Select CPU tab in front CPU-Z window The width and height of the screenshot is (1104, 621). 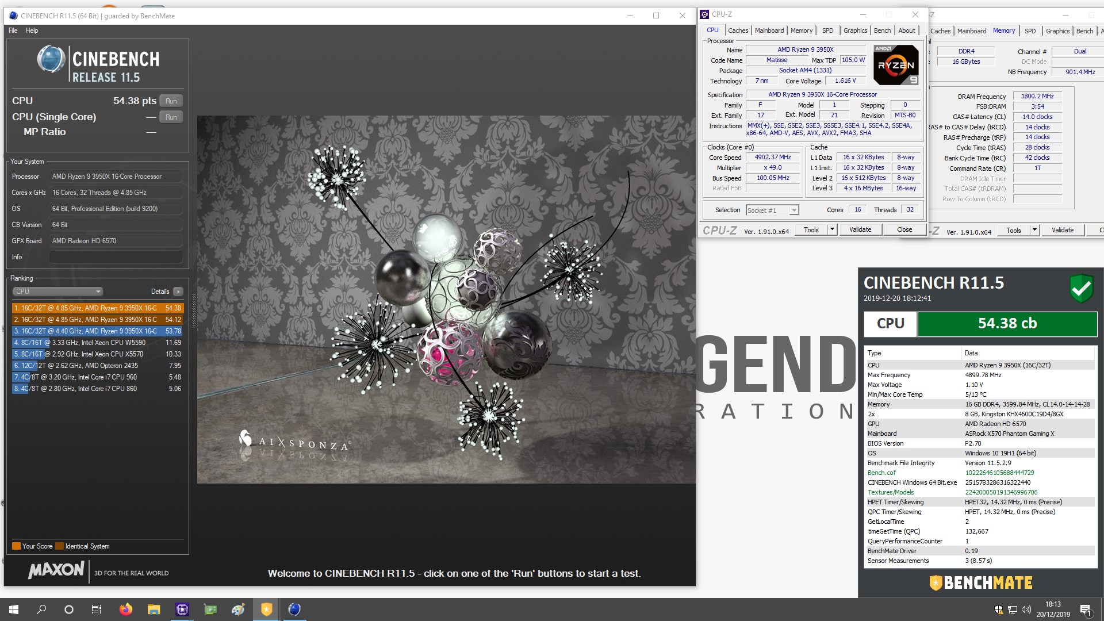point(712,30)
